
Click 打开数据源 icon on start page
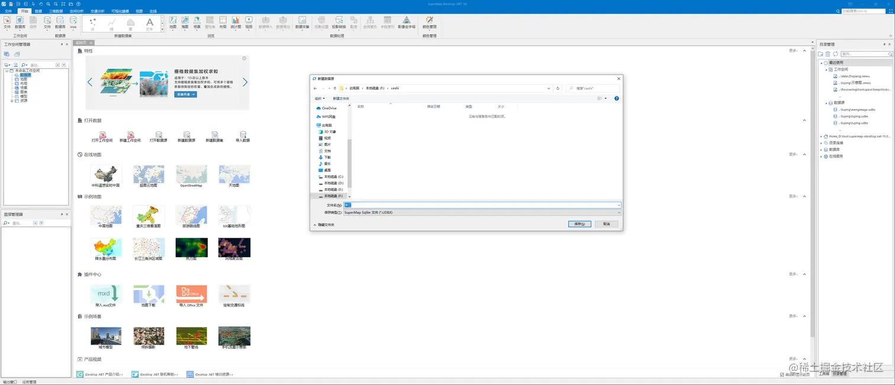point(158,137)
